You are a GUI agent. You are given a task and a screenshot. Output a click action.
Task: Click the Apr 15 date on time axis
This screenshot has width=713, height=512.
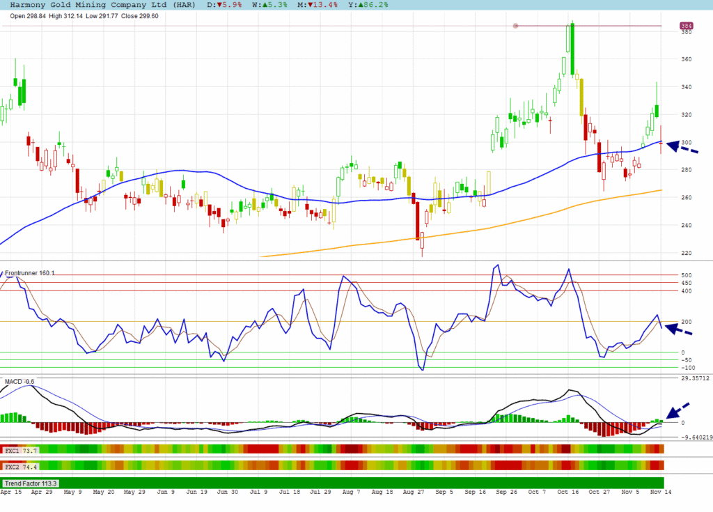tap(13, 492)
